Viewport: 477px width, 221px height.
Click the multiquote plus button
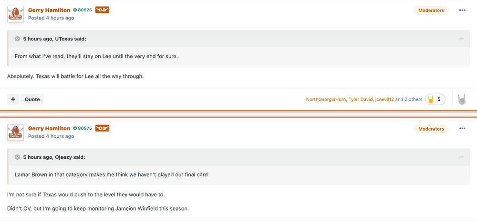click(x=13, y=99)
